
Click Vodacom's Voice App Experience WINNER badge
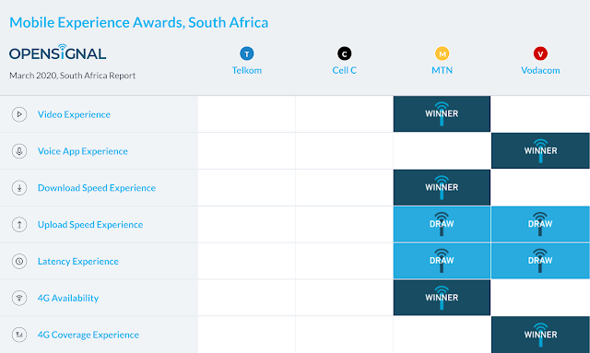[540, 150]
